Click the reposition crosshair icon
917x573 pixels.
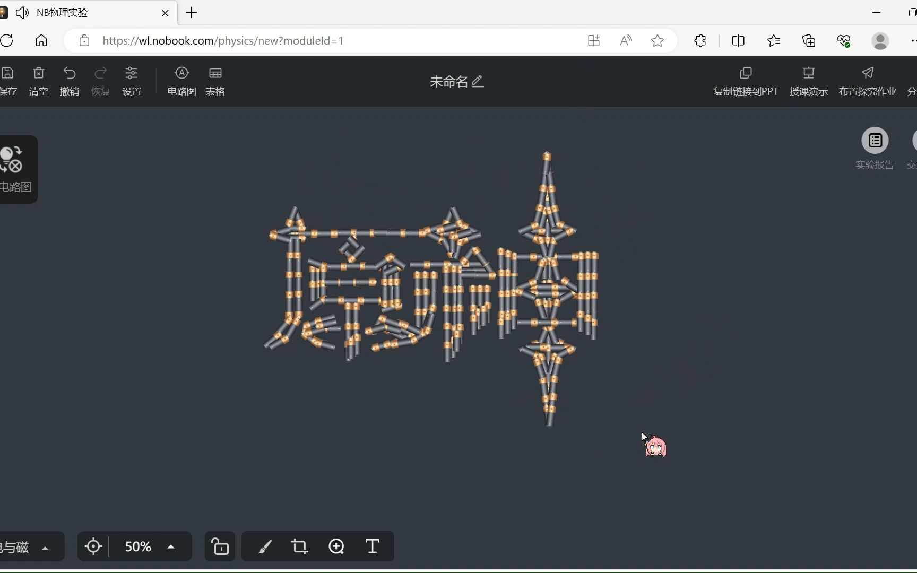[93, 546]
